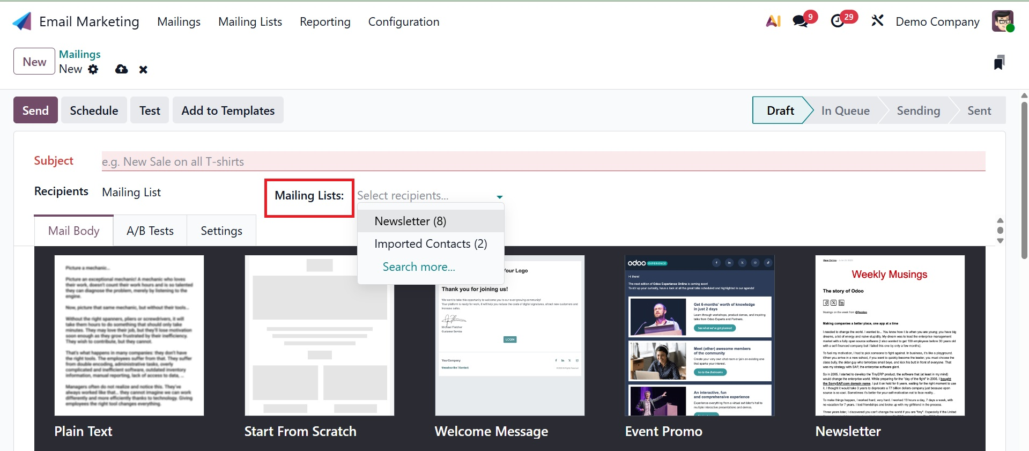Discard changes with the X icon
The width and height of the screenshot is (1029, 451).
[x=143, y=70]
